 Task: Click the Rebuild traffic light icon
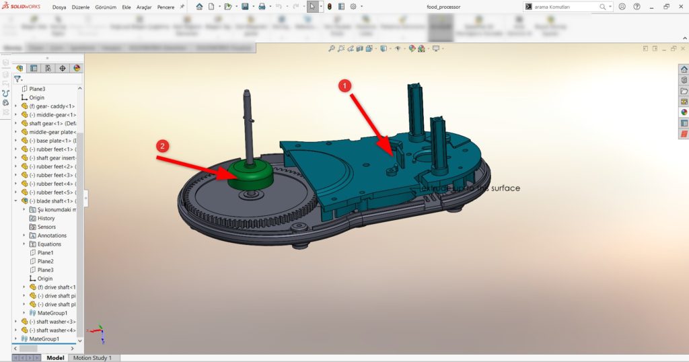pos(330,7)
